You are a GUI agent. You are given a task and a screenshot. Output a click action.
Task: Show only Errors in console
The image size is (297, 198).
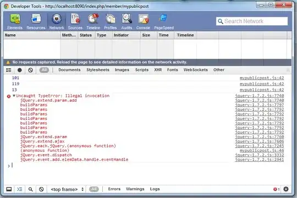pos(114,189)
